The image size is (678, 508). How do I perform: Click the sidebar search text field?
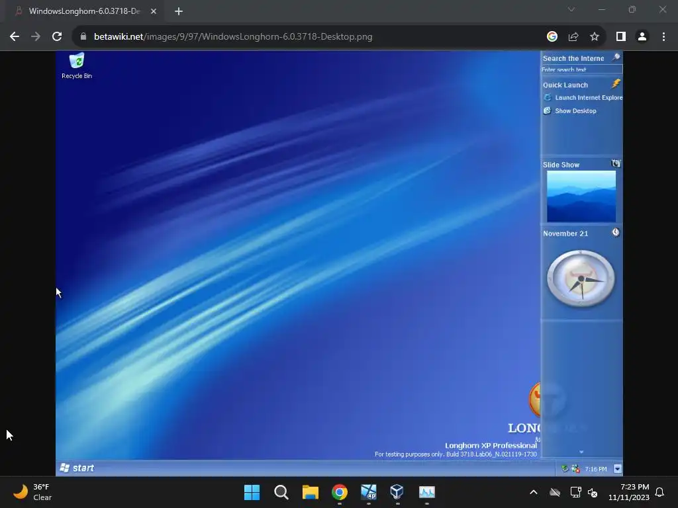581,69
